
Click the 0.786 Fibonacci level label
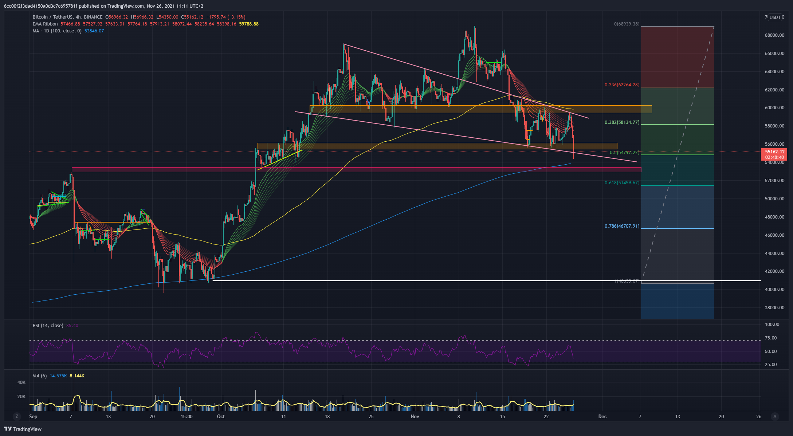(x=622, y=226)
